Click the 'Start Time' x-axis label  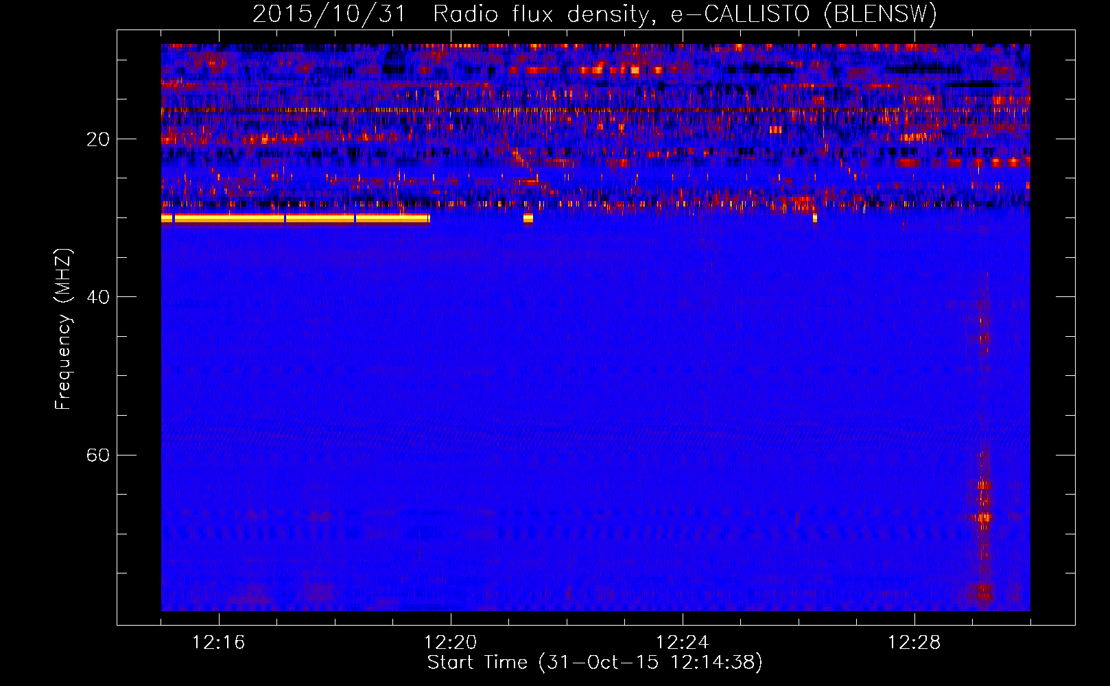point(594,663)
